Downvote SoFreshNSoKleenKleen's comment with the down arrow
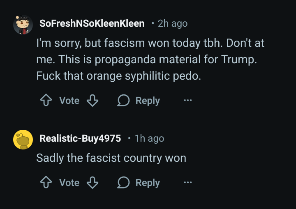 [x=92, y=101]
